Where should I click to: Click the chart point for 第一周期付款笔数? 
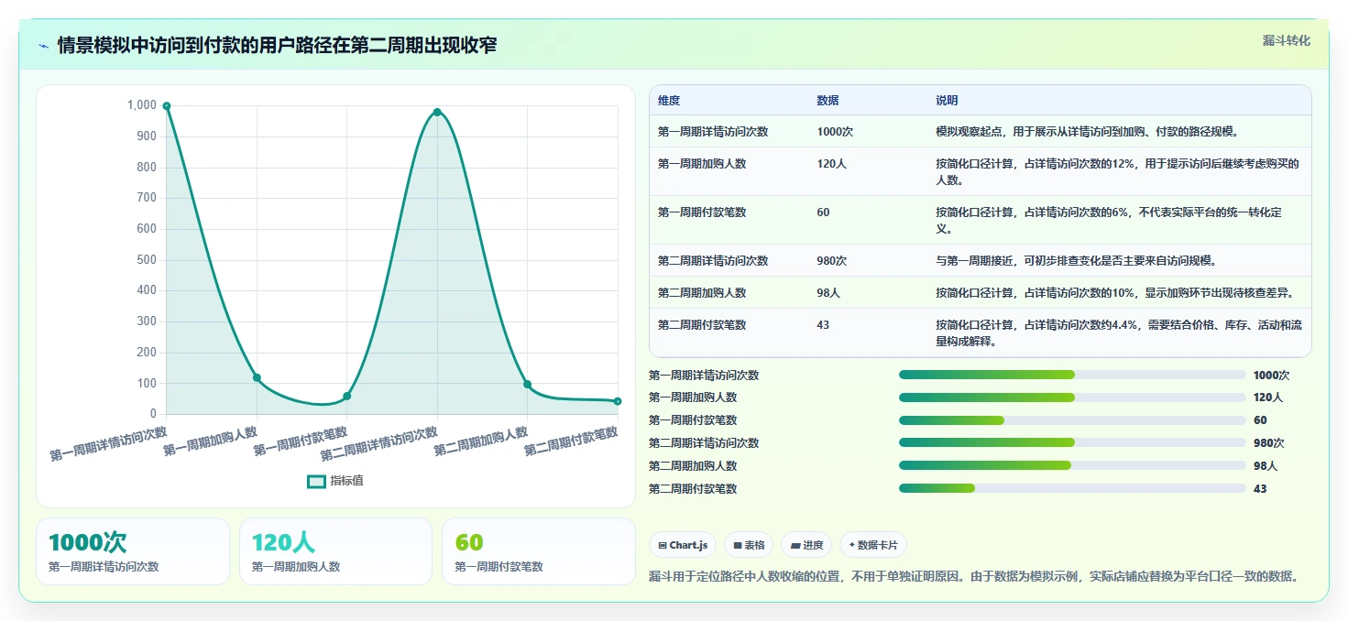coord(347,396)
